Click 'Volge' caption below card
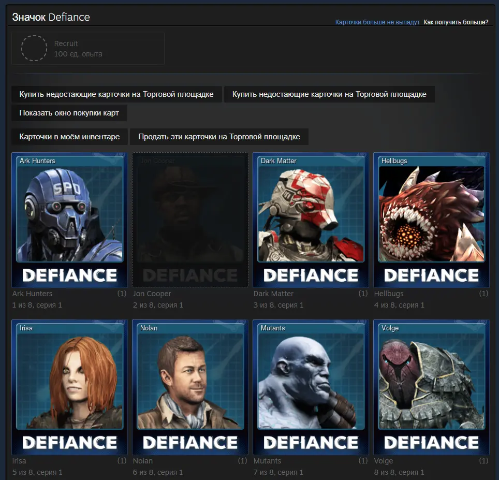The image size is (499, 480). click(x=384, y=461)
